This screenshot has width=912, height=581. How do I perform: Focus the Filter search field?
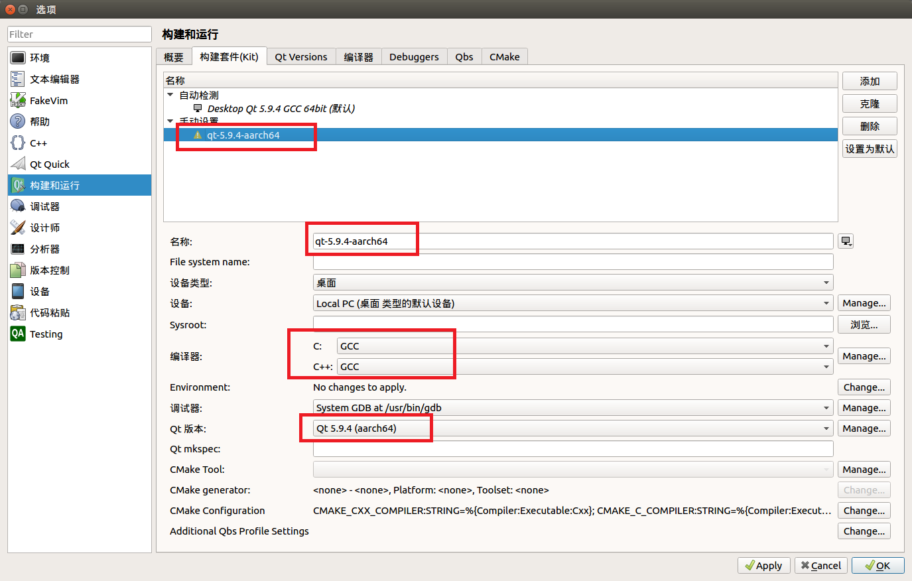click(80, 34)
